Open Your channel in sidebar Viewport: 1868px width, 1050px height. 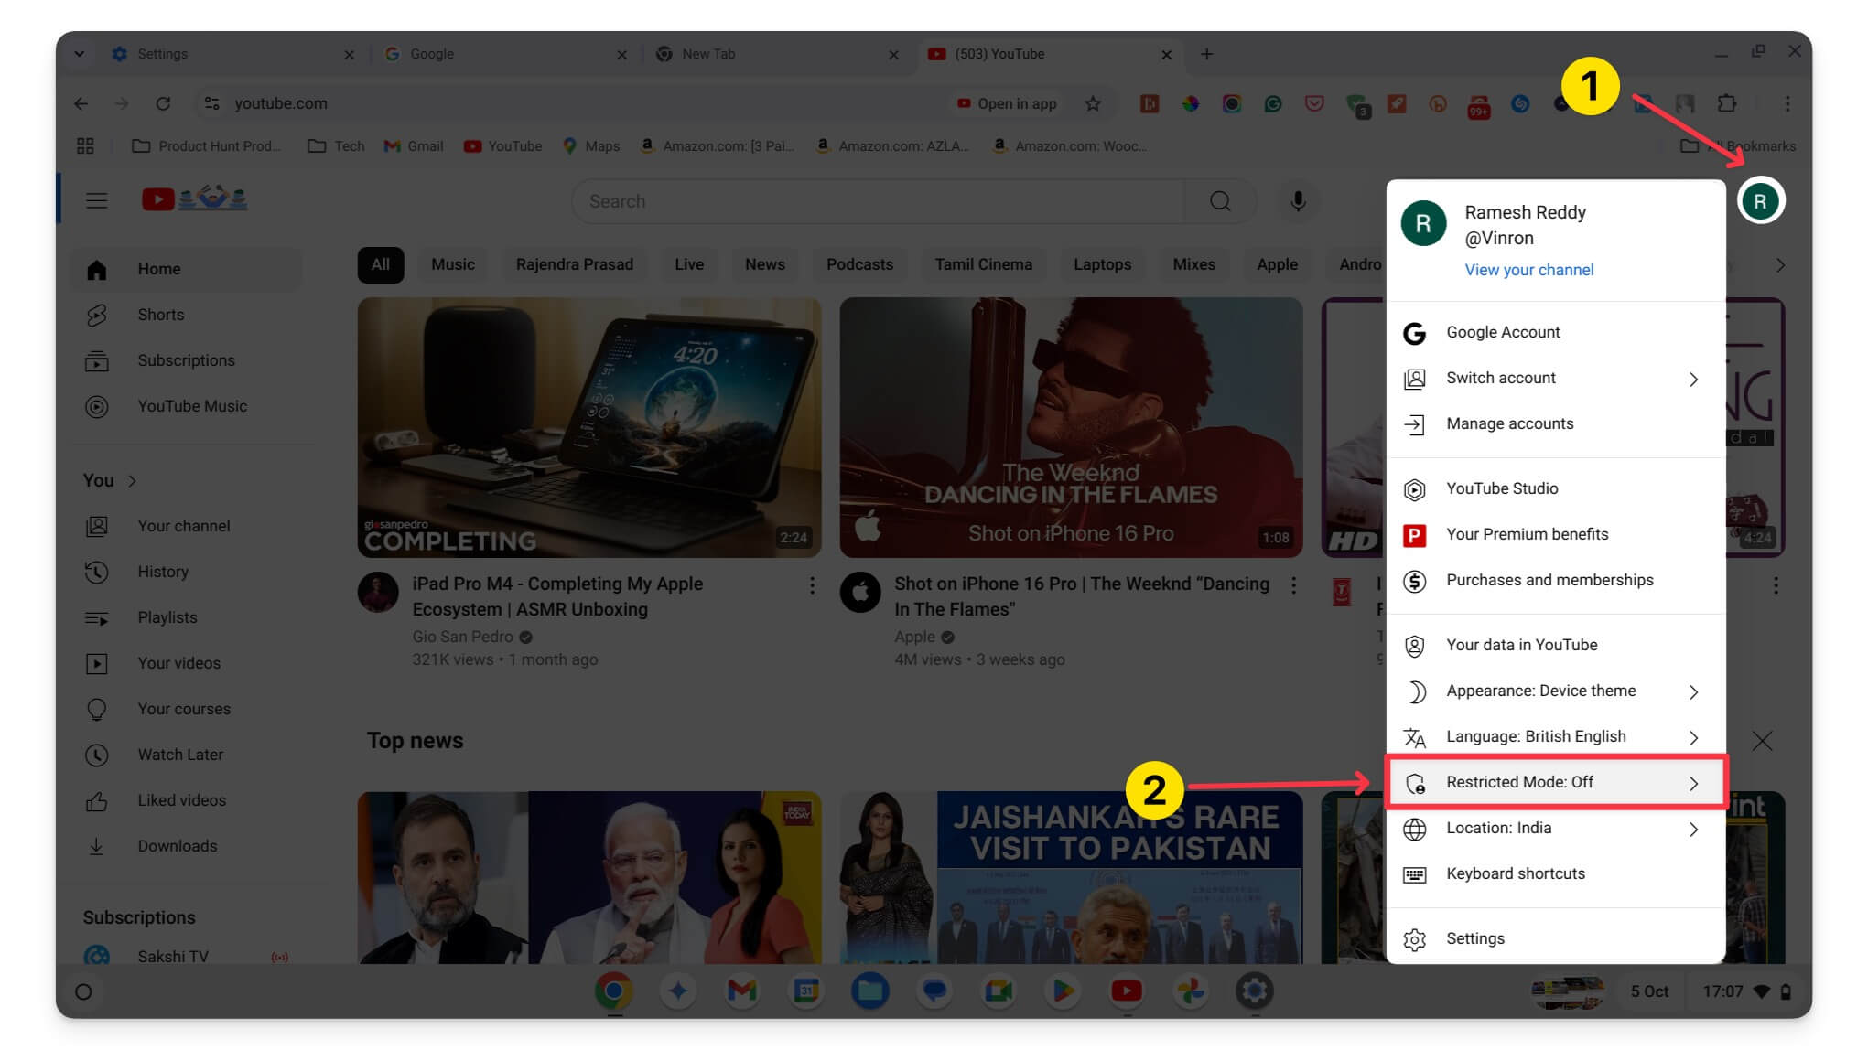(187, 526)
